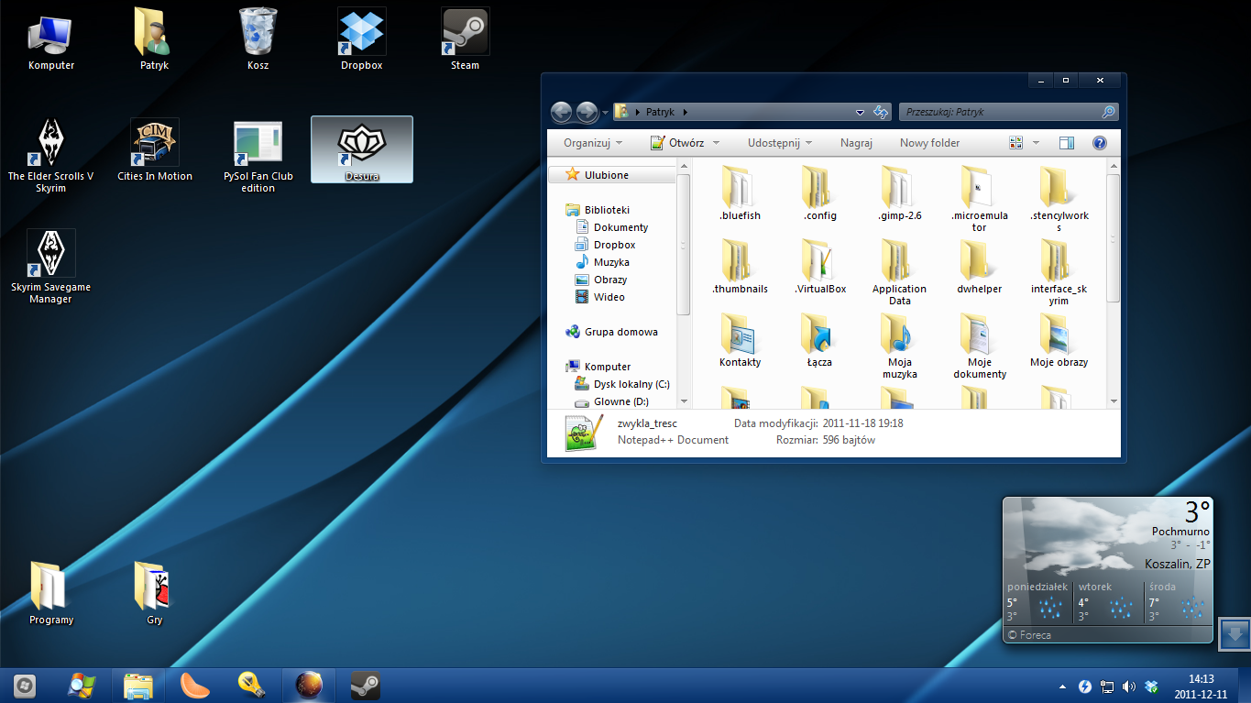The height and width of the screenshot is (703, 1251).
Task: Click the Steam icon in taskbar
Action: click(366, 686)
